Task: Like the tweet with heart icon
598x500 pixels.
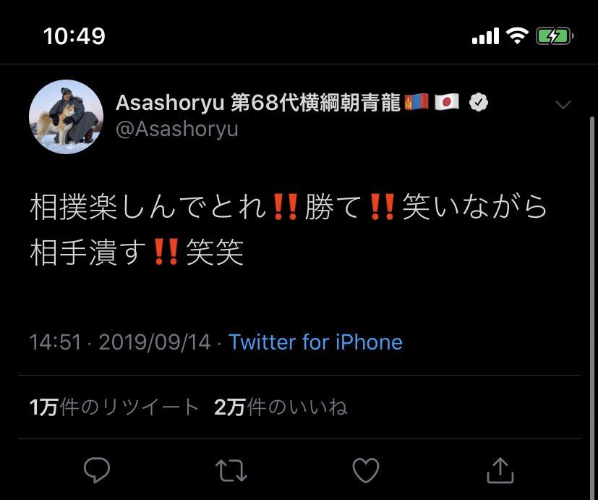Action: [x=366, y=470]
